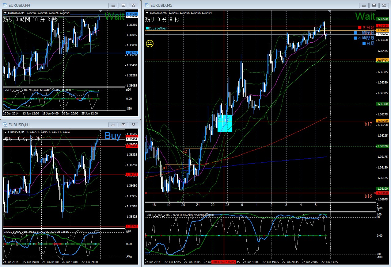Click the blue Buy signal label on H1 chart

[113, 136]
